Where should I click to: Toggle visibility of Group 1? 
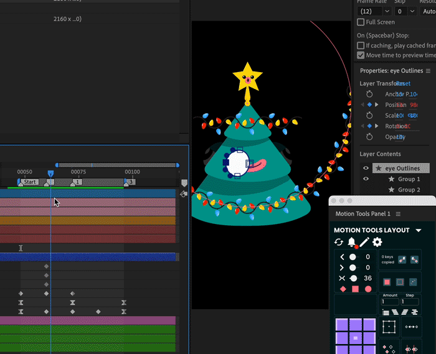coord(366,179)
